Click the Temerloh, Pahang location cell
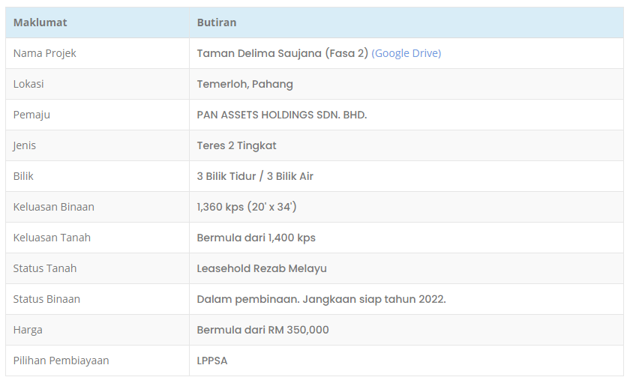This screenshot has width=633, height=386. 245,84
